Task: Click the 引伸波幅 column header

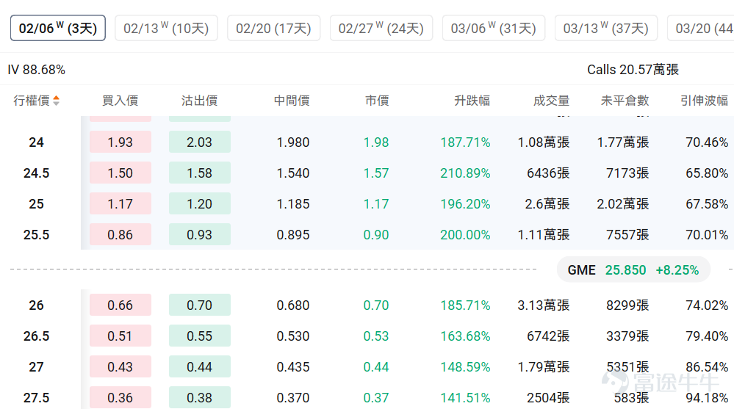Action: (x=704, y=101)
